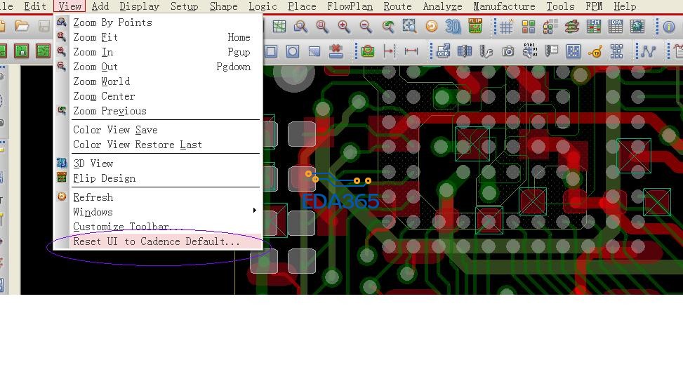Close the open View menu header

69,6
